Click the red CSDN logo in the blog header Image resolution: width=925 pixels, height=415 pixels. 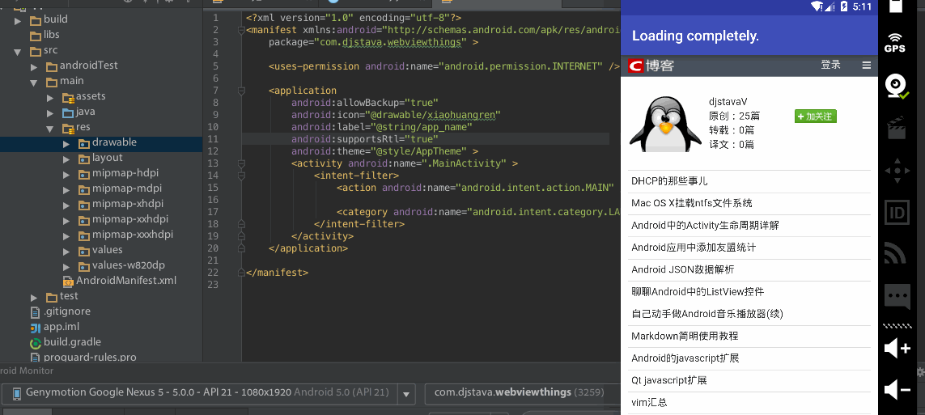pos(636,66)
